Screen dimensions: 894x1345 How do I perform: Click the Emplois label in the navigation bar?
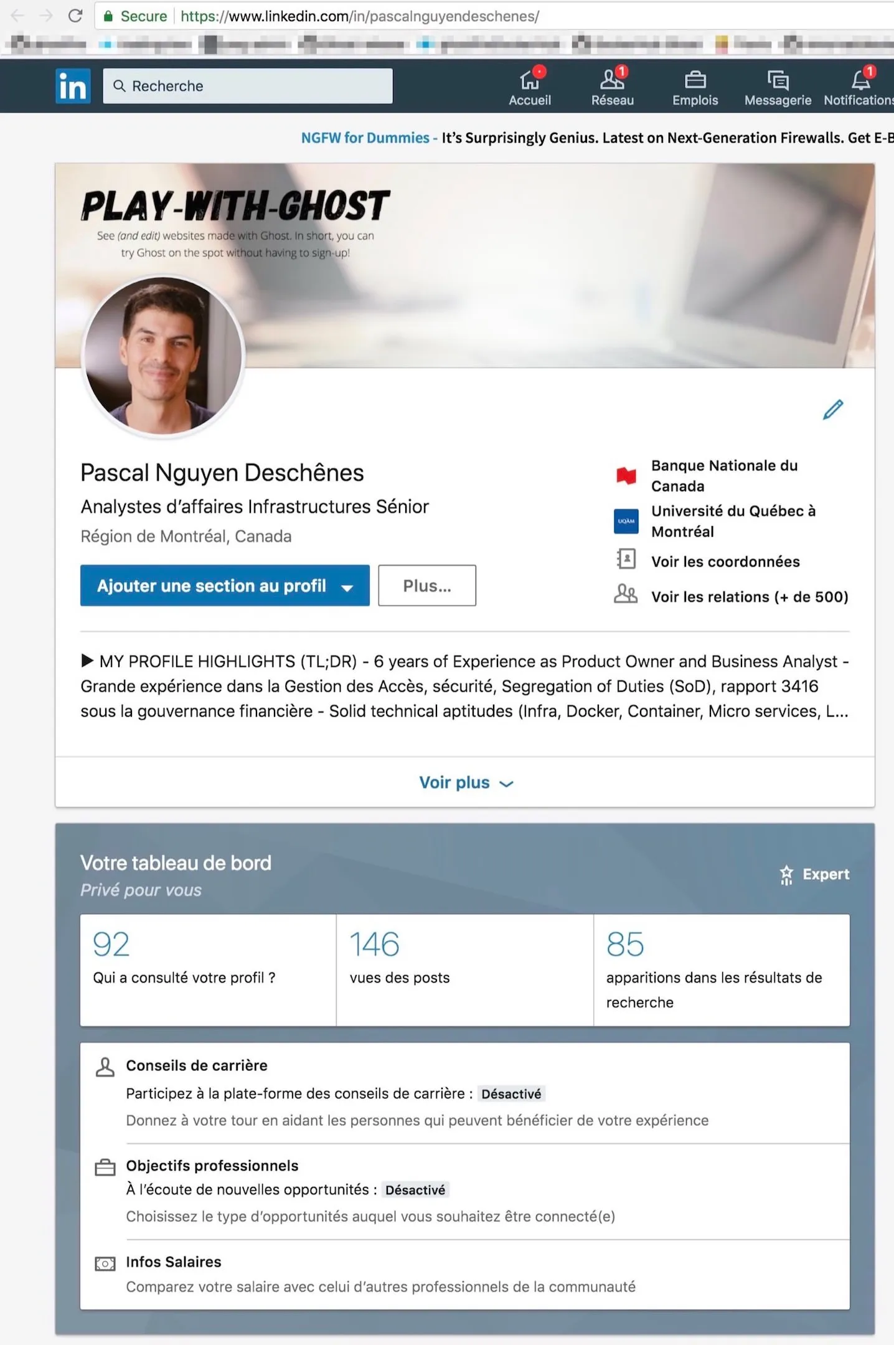(x=695, y=100)
